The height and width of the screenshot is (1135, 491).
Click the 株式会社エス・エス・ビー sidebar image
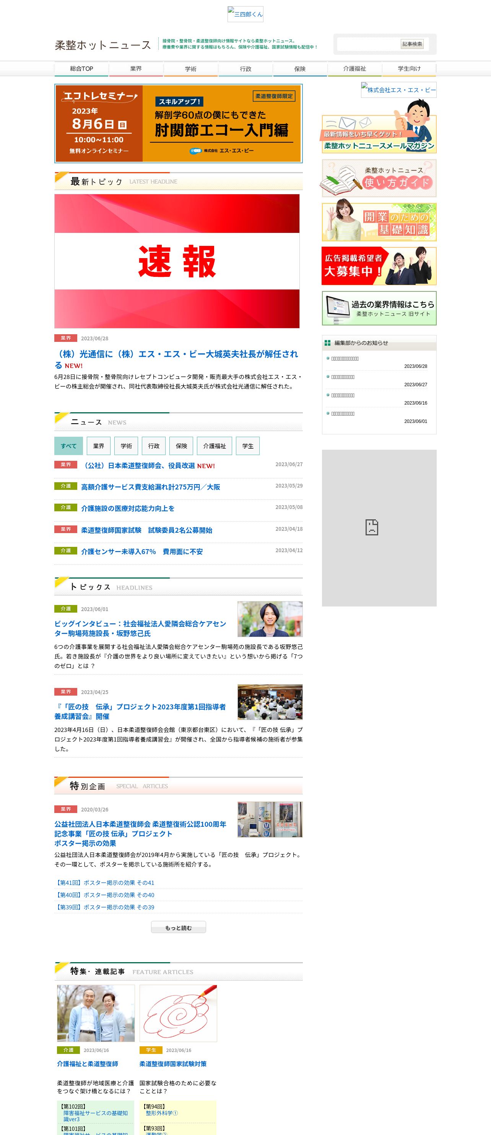398,89
